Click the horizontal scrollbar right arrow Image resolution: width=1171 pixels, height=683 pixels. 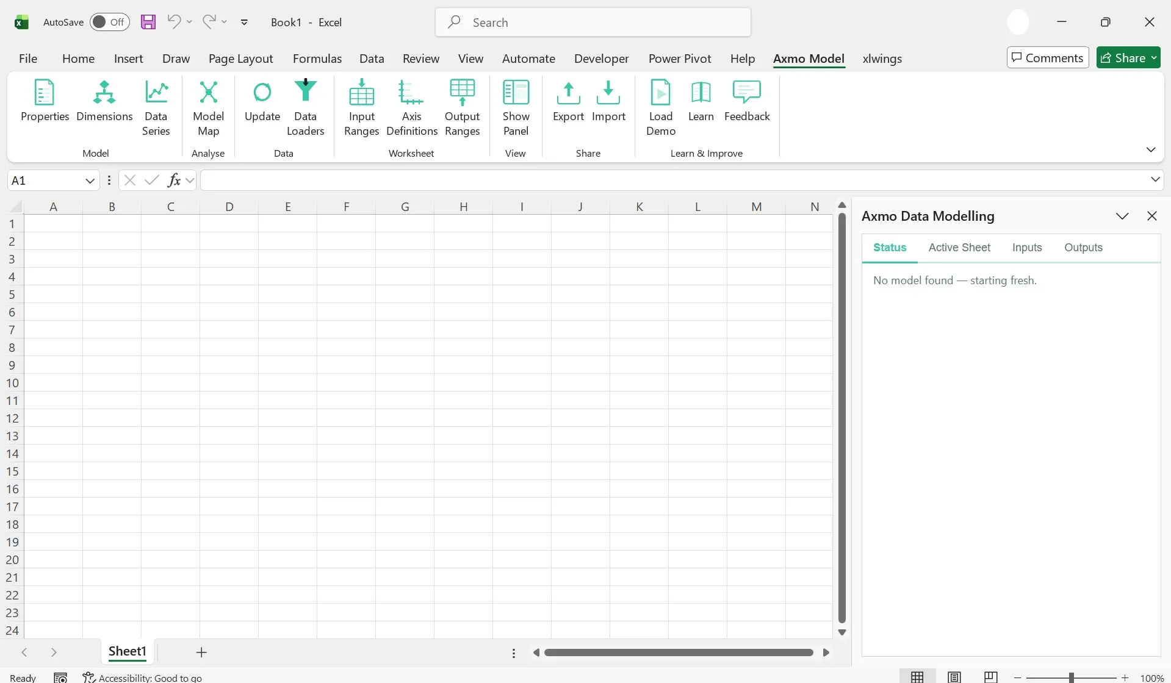coord(826,653)
